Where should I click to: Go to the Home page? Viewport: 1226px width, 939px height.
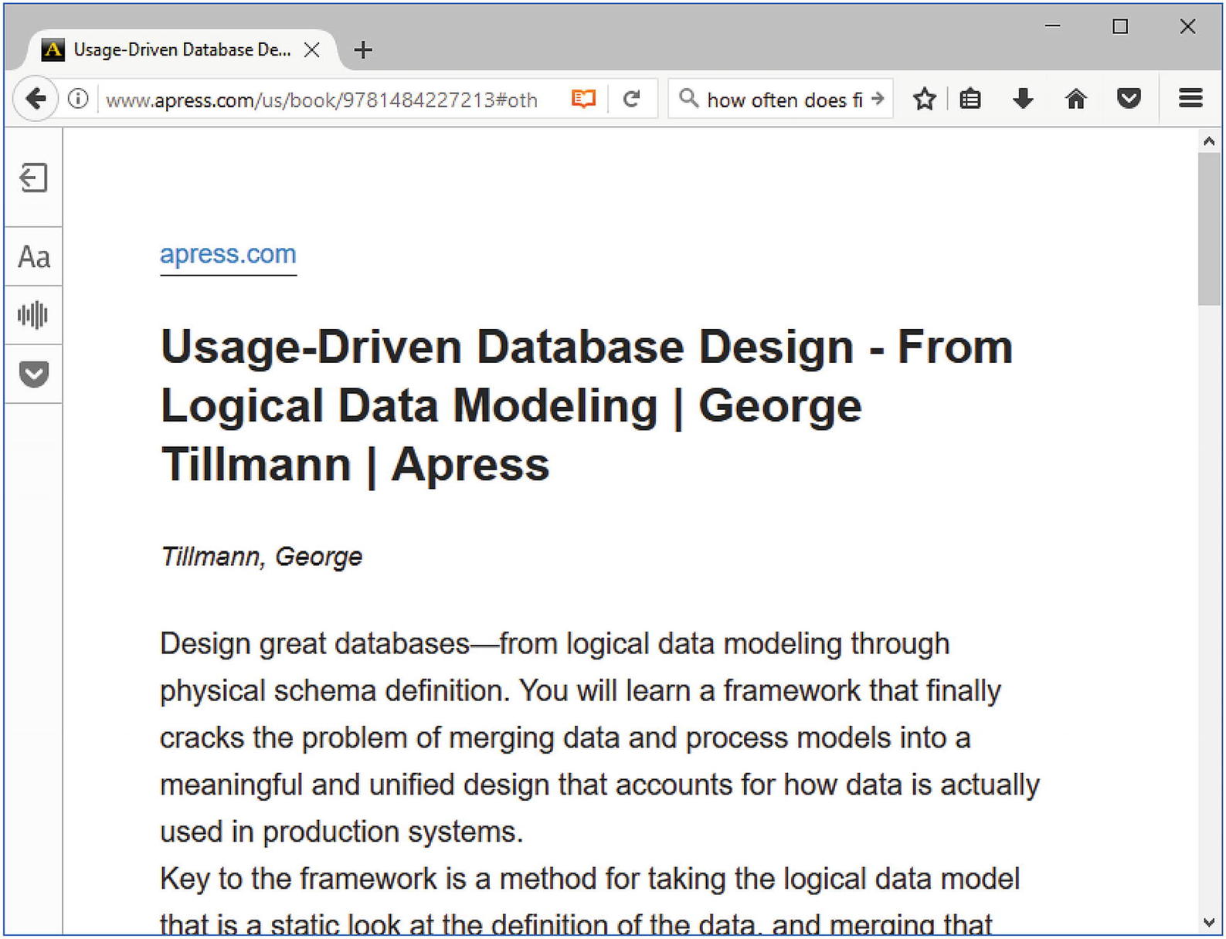click(x=1075, y=99)
